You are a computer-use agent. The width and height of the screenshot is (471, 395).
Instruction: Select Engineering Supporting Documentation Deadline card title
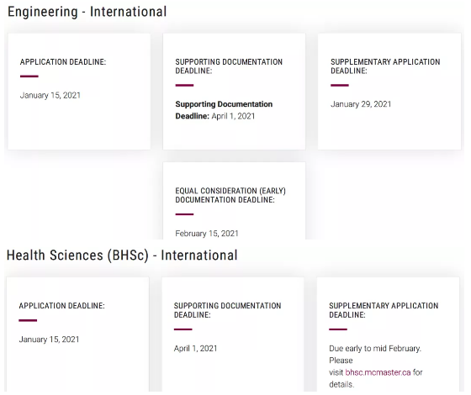tap(229, 66)
